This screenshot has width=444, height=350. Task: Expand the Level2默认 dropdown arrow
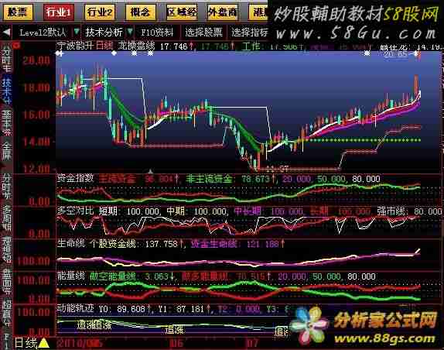[x=77, y=32]
